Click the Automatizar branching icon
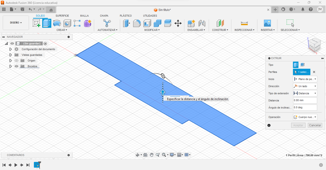 [107, 23]
